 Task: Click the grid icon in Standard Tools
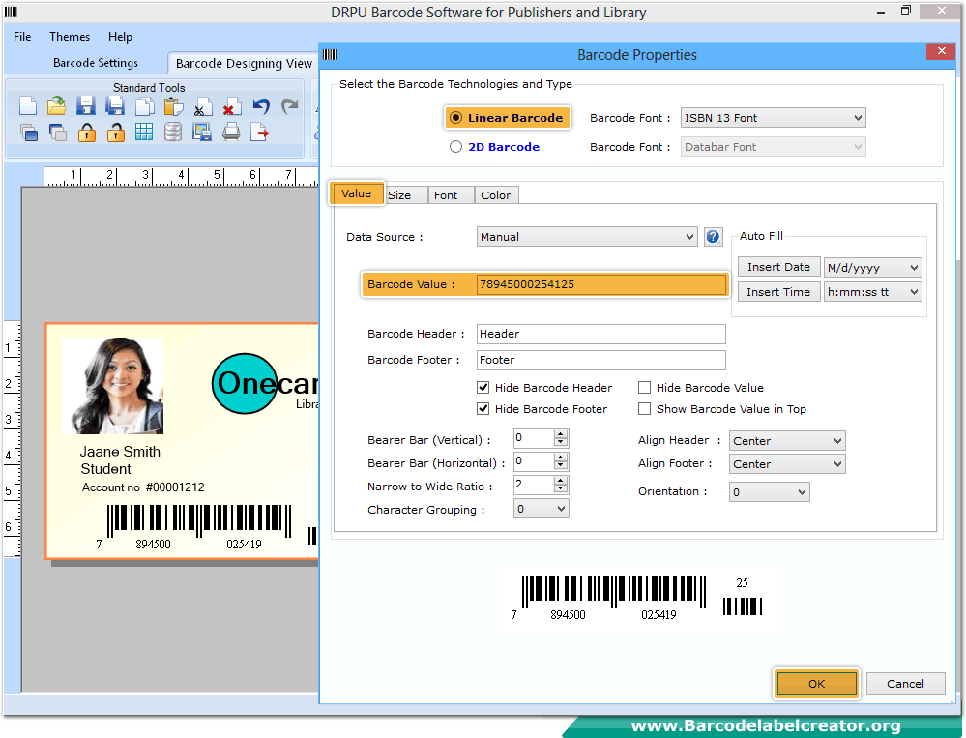click(x=144, y=132)
